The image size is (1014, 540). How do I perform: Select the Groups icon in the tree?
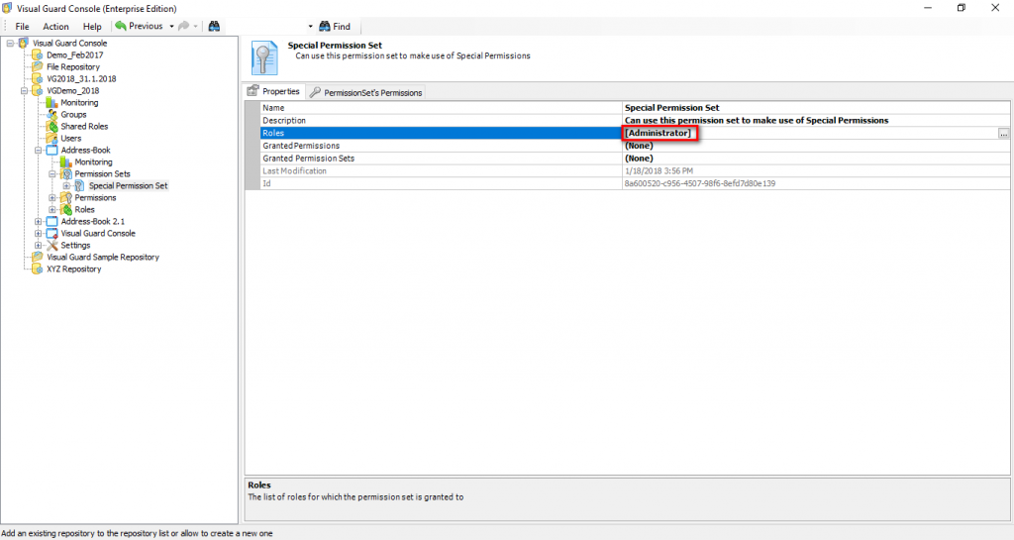52,115
